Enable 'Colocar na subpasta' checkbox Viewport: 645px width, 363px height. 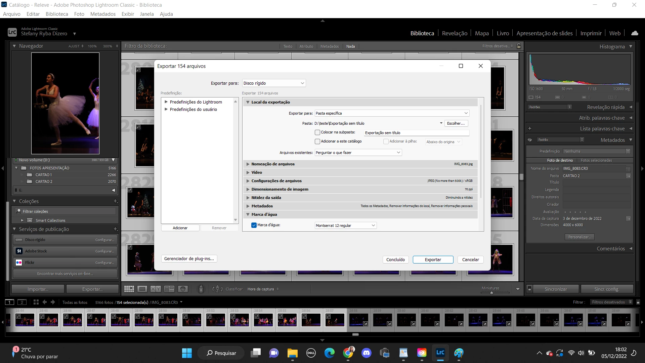(x=317, y=132)
